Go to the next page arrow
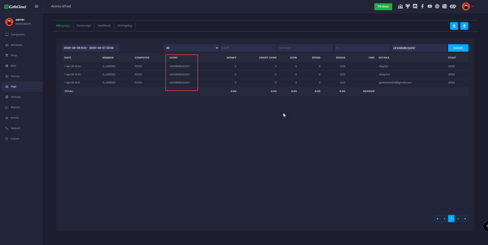The image size is (488, 245). tap(458, 219)
